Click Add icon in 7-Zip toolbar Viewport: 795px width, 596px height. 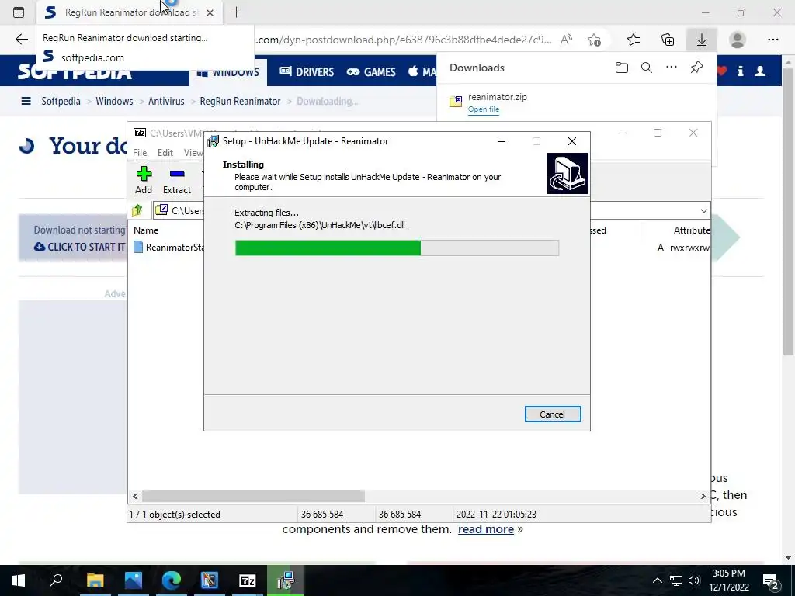(144, 180)
